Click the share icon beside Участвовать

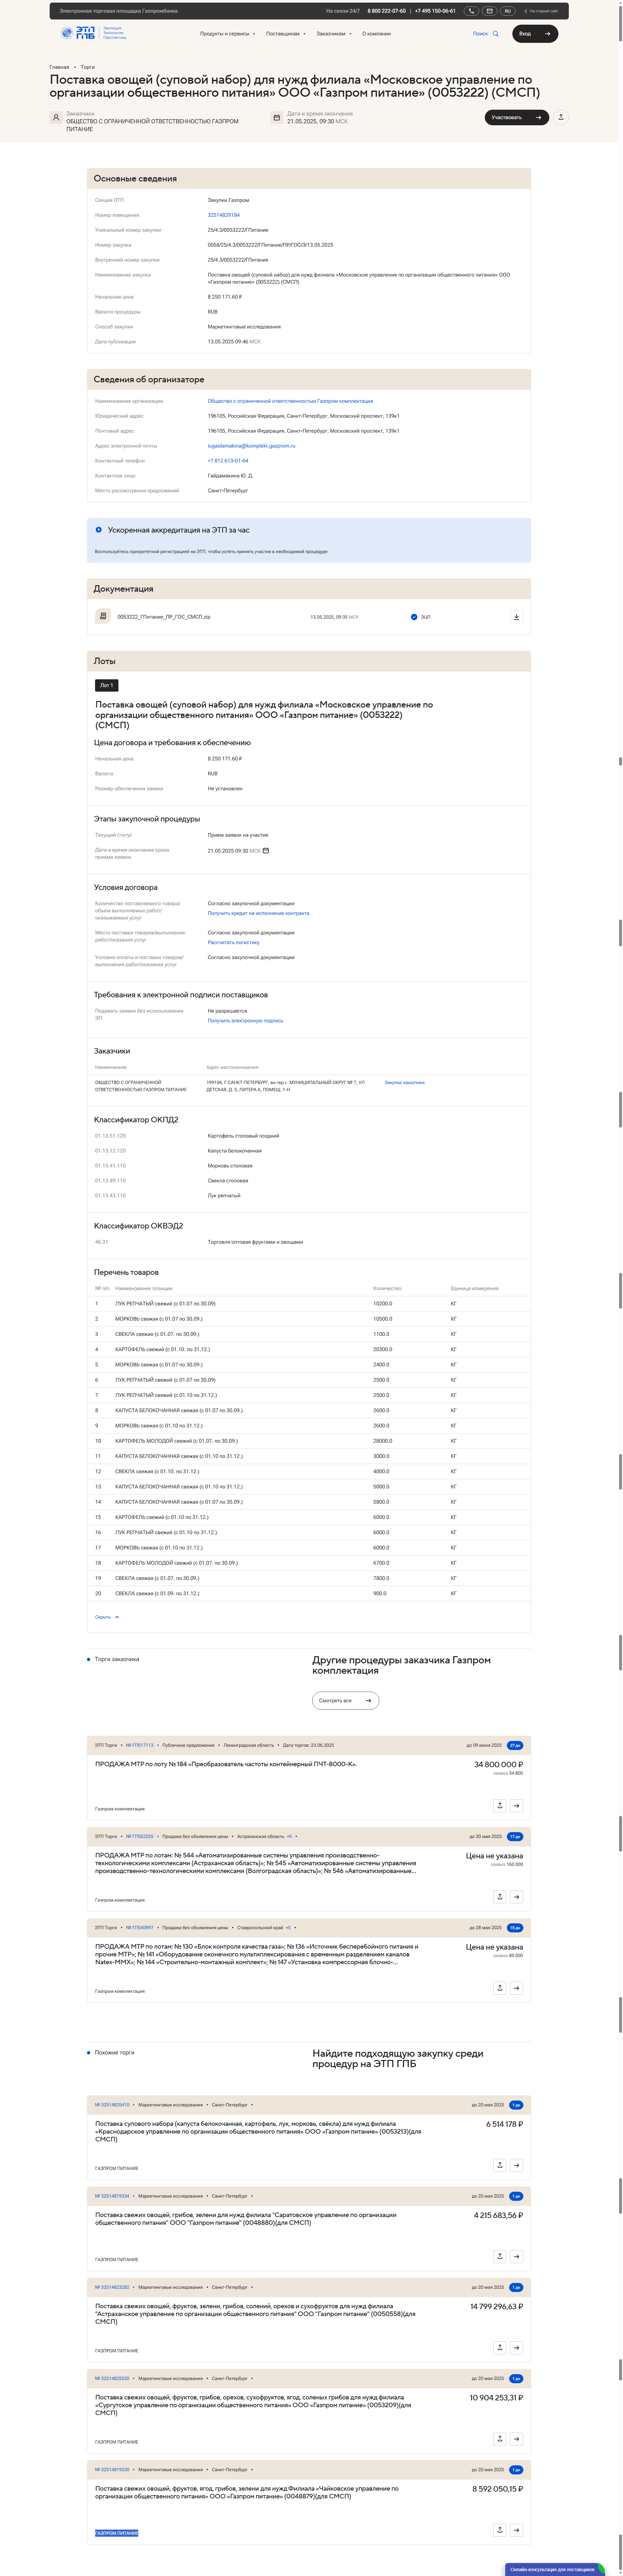(561, 117)
